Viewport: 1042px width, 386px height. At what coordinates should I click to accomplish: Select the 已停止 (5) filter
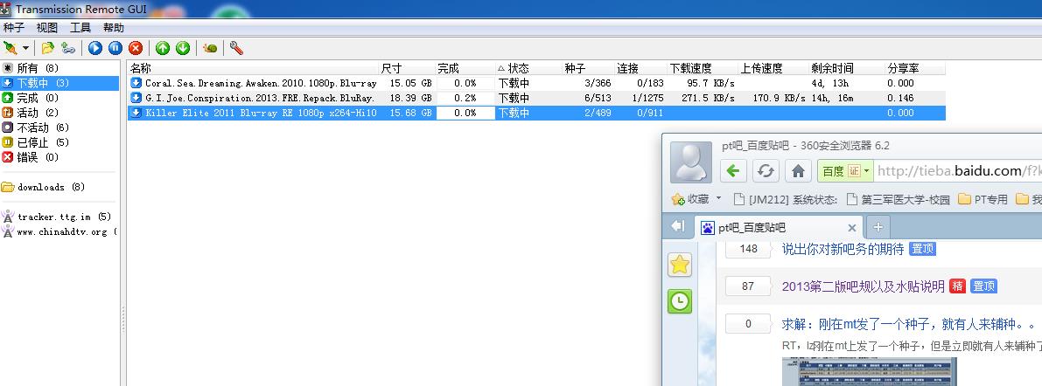(59, 142)
